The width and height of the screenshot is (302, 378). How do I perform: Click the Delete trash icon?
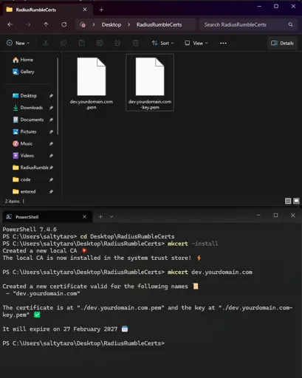click(x=135, y=43)
